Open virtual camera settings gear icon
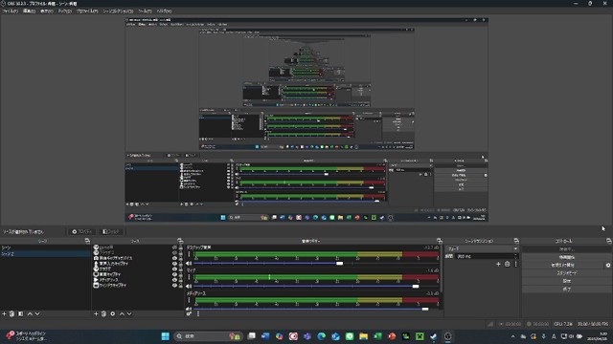The image size is (613, 344). pyautogui.click(x=608, y=265)
